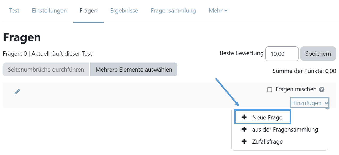Expand the Hinzufügen dropdown
The image size is (339, 155).
coord(310,103)
